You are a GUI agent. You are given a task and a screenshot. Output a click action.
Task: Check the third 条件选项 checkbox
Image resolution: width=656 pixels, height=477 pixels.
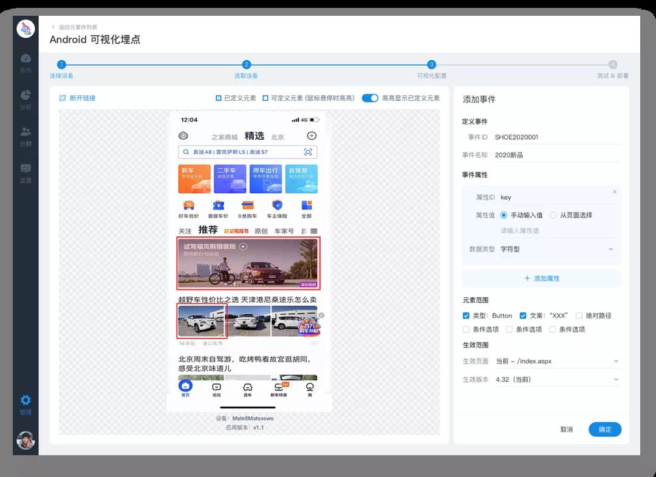tap(552, 329)
